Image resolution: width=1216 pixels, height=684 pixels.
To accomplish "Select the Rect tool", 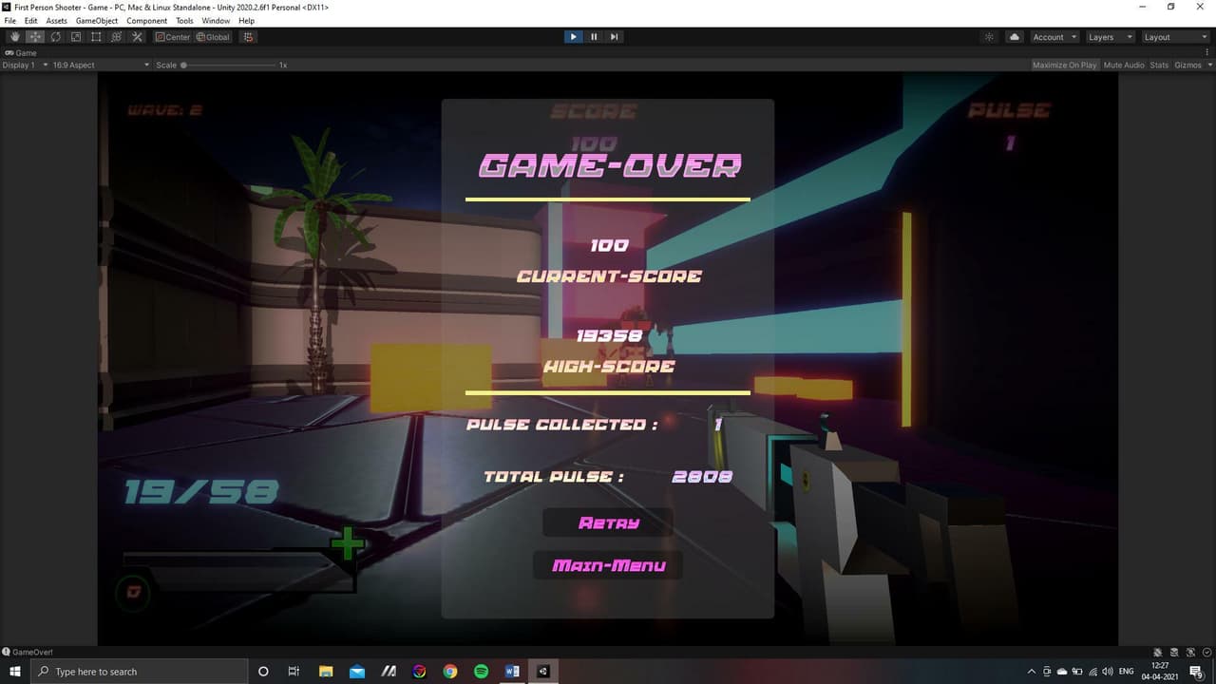I will coord(96,37).
